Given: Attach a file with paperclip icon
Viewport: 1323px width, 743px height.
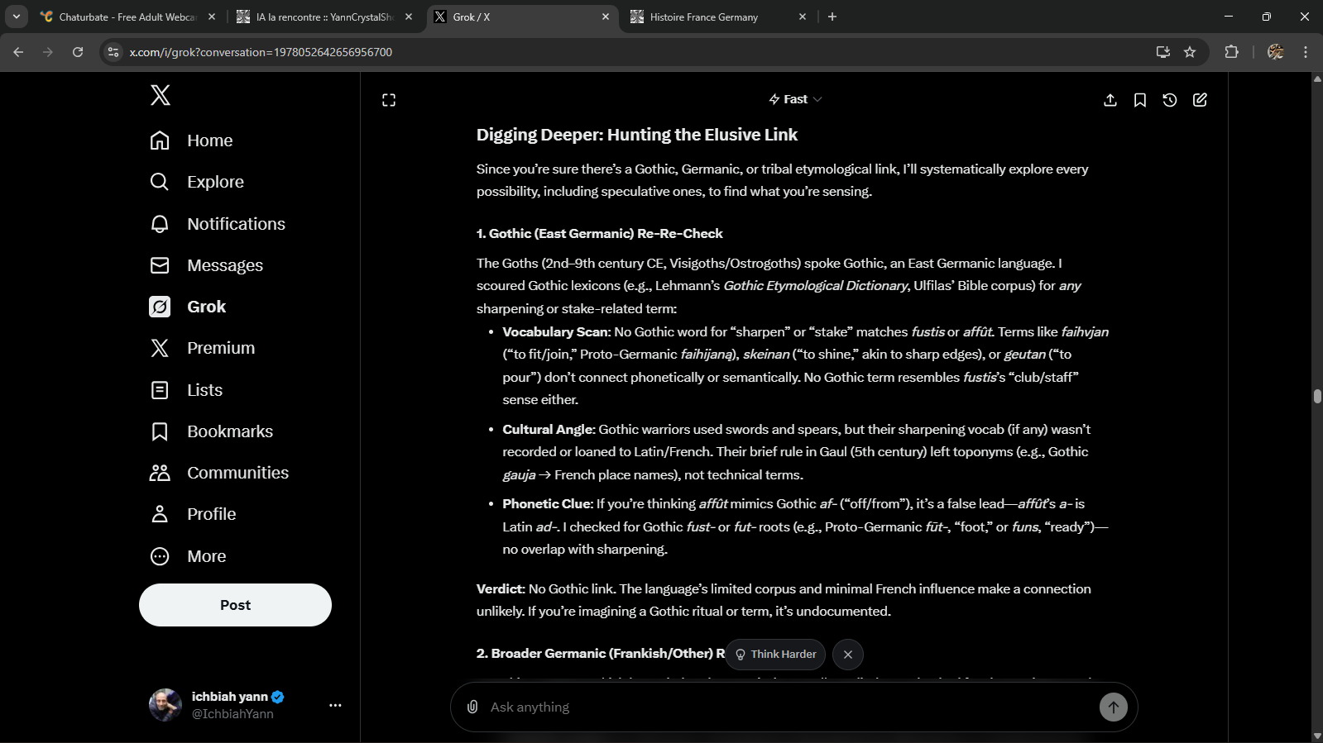Looking at the screenshot, I should click(x=472, y=707).
